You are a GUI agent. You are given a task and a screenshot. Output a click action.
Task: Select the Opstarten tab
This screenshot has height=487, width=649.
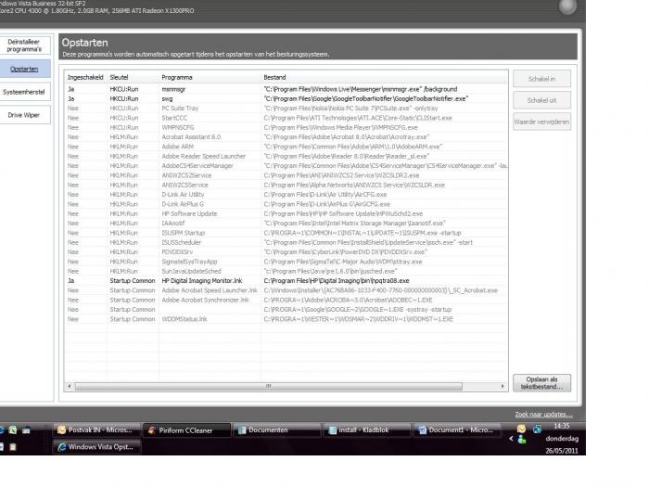[25, 69]
